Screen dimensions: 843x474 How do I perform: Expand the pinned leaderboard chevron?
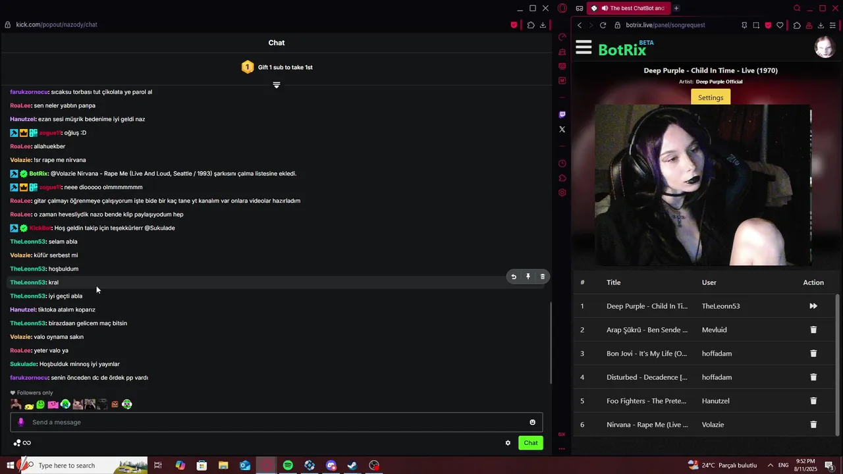(x=277, y=85)
